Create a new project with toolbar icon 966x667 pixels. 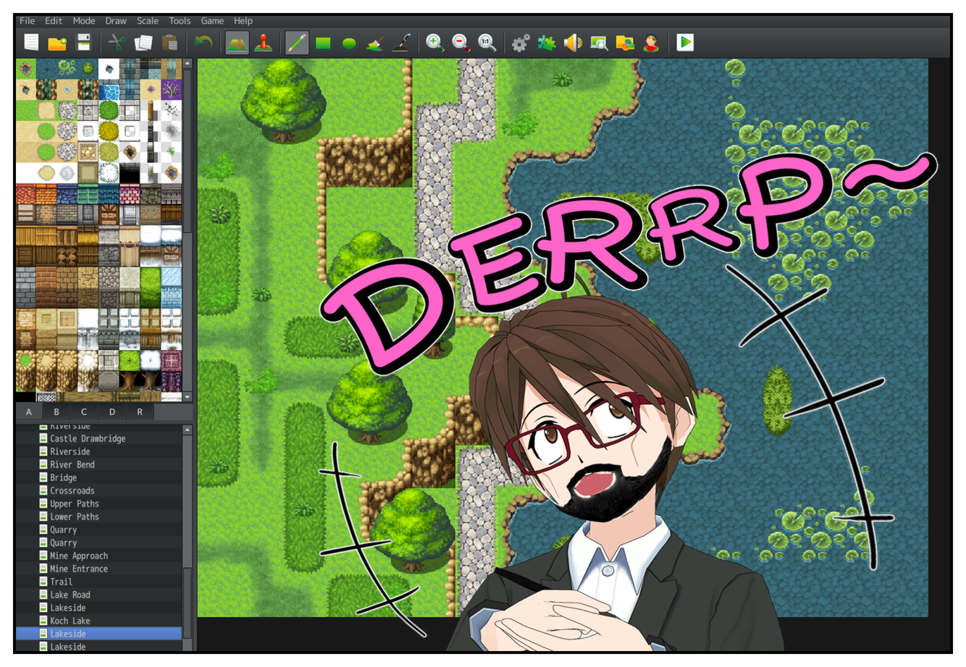31,43
